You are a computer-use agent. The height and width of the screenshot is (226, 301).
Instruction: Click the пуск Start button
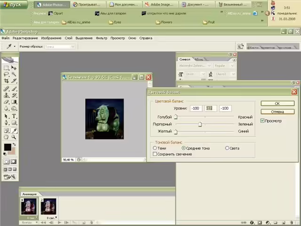pos(14,4)
